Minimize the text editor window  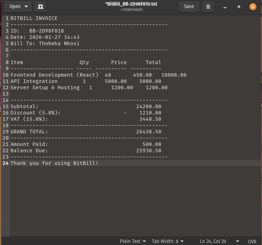[225, 7]
